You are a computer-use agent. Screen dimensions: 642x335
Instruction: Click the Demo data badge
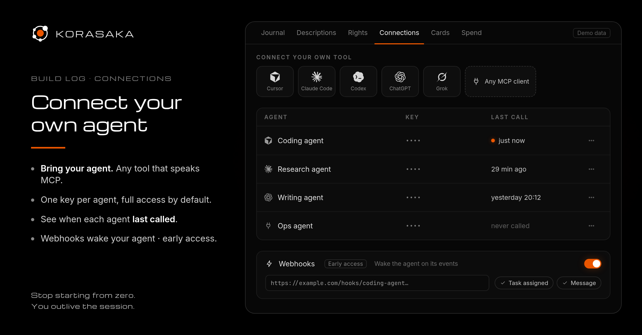591,33
